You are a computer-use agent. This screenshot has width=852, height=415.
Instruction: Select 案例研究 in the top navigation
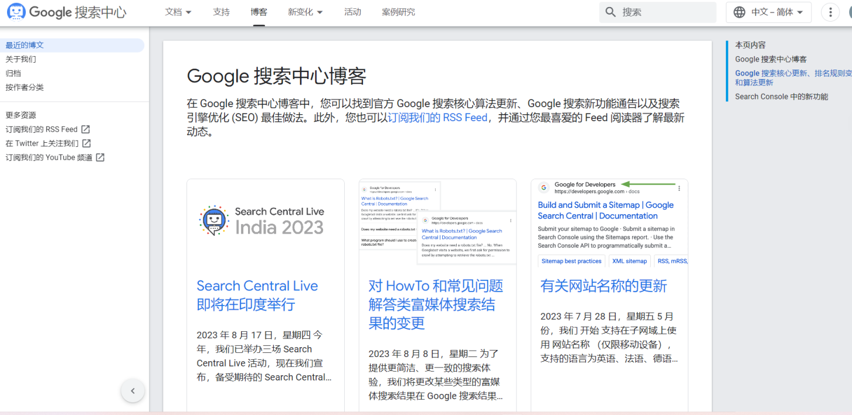pos(398,11)
